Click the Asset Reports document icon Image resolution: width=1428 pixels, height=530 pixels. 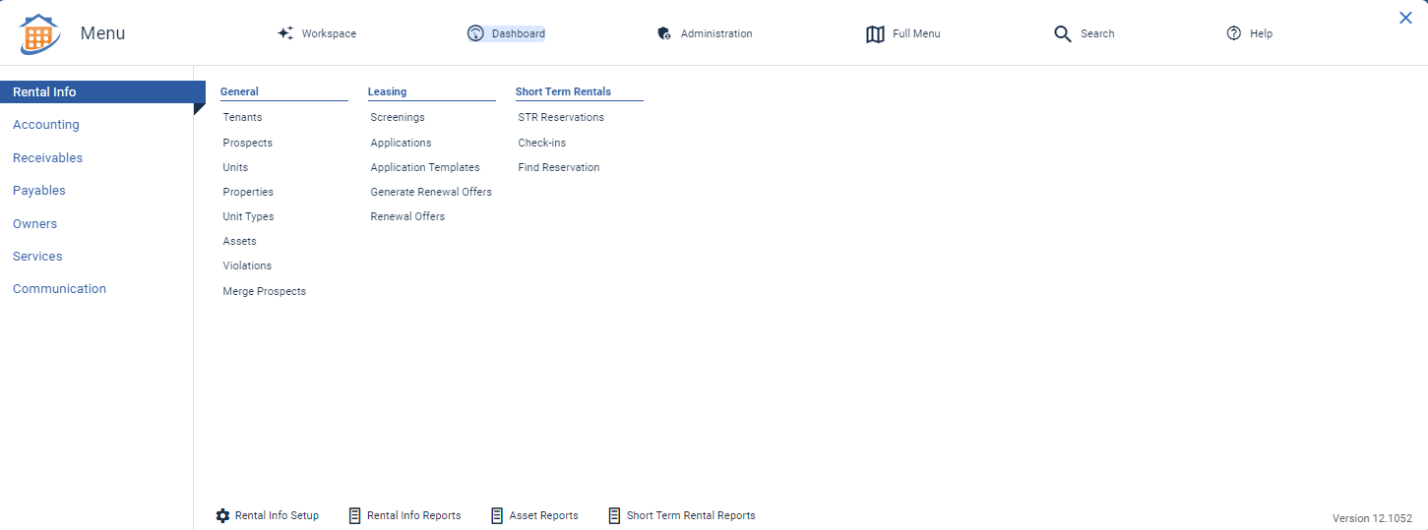coord(497,515)
